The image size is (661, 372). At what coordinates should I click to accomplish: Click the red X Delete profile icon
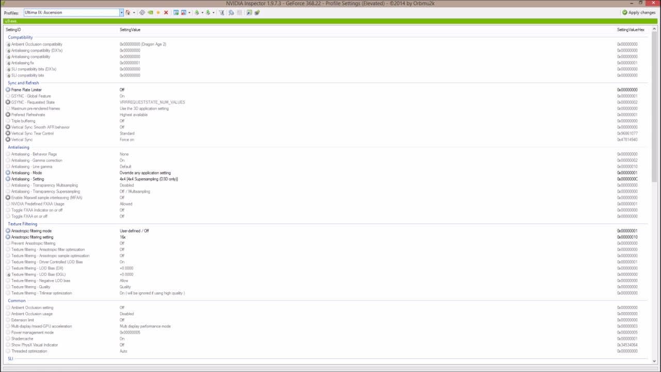pos(166,12)
